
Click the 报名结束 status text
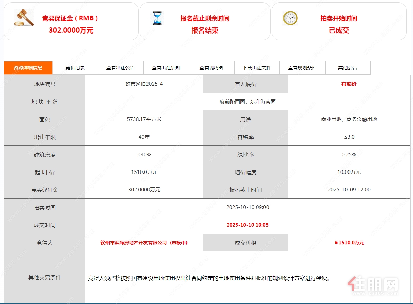[x=205, y=31]
